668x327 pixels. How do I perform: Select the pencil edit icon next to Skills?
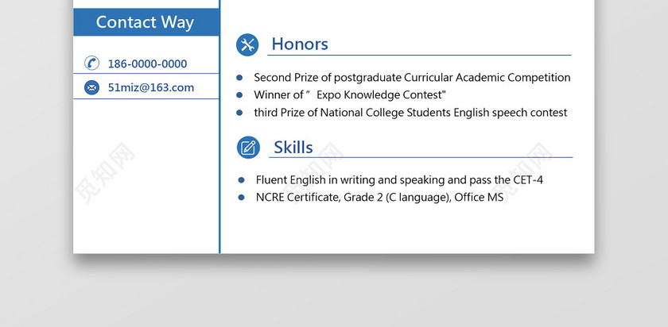(248, 148)
